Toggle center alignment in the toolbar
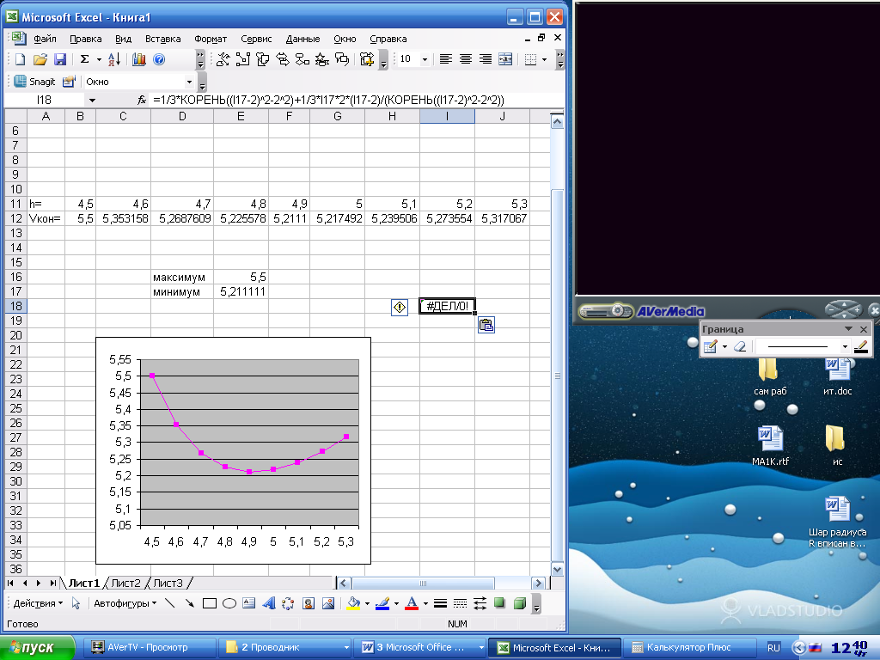880x660 pixels. pos(466,59)
